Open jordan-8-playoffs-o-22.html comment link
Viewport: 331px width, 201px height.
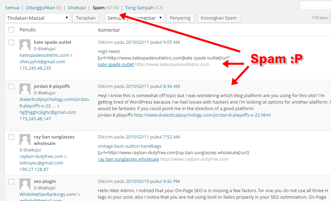[202, 115]
